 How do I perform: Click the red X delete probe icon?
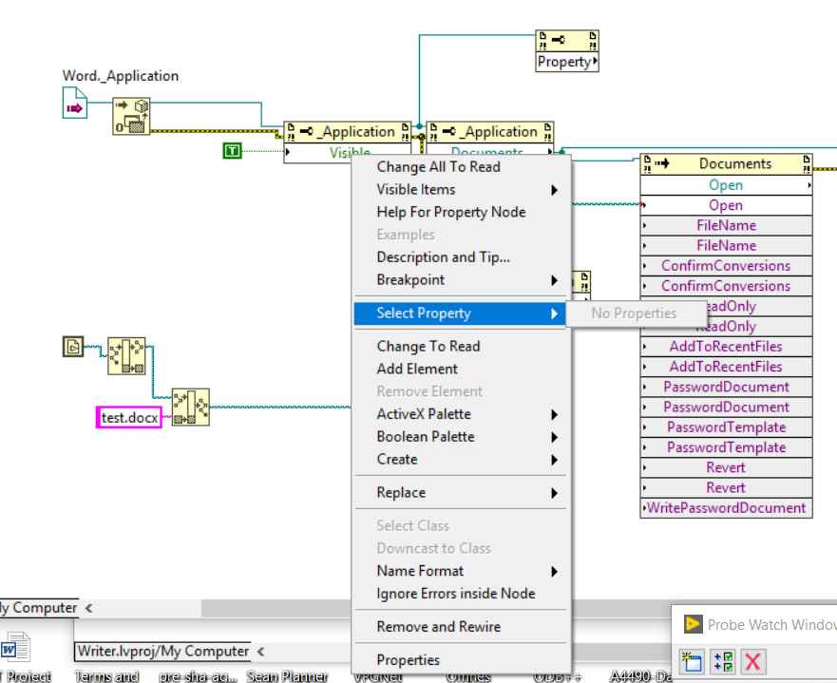pyautogui.click(x=753, y=662)
